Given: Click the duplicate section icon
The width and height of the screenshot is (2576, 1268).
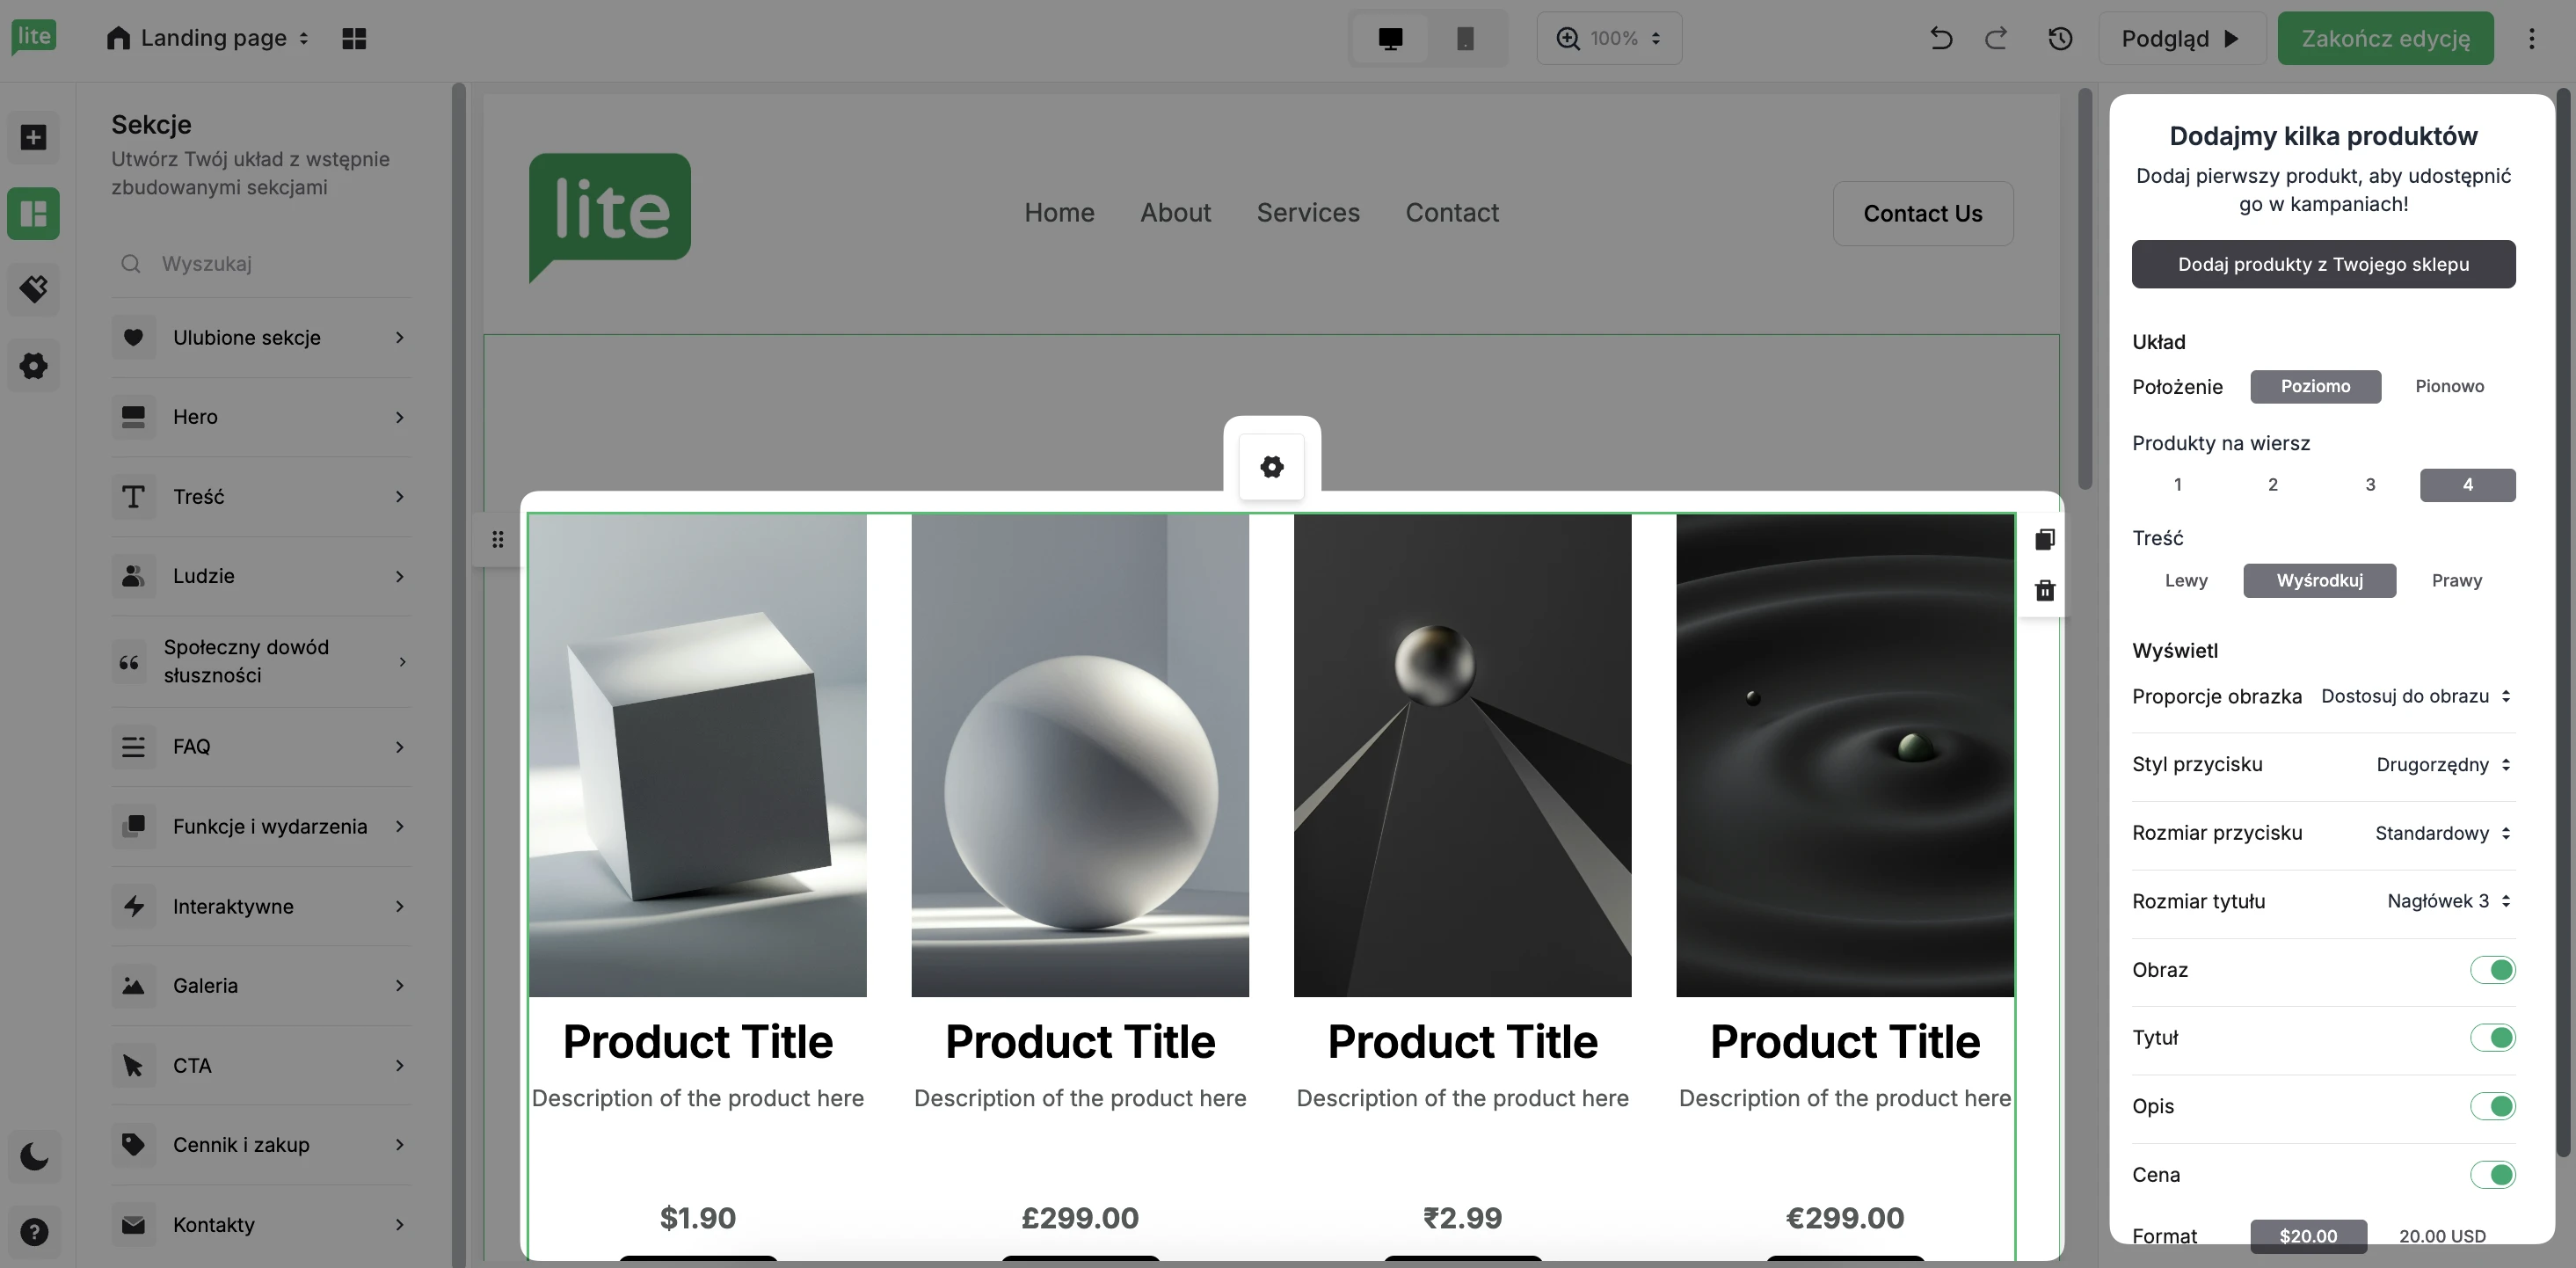Looking at the screenshot, I should click(x=2044, y=540).
